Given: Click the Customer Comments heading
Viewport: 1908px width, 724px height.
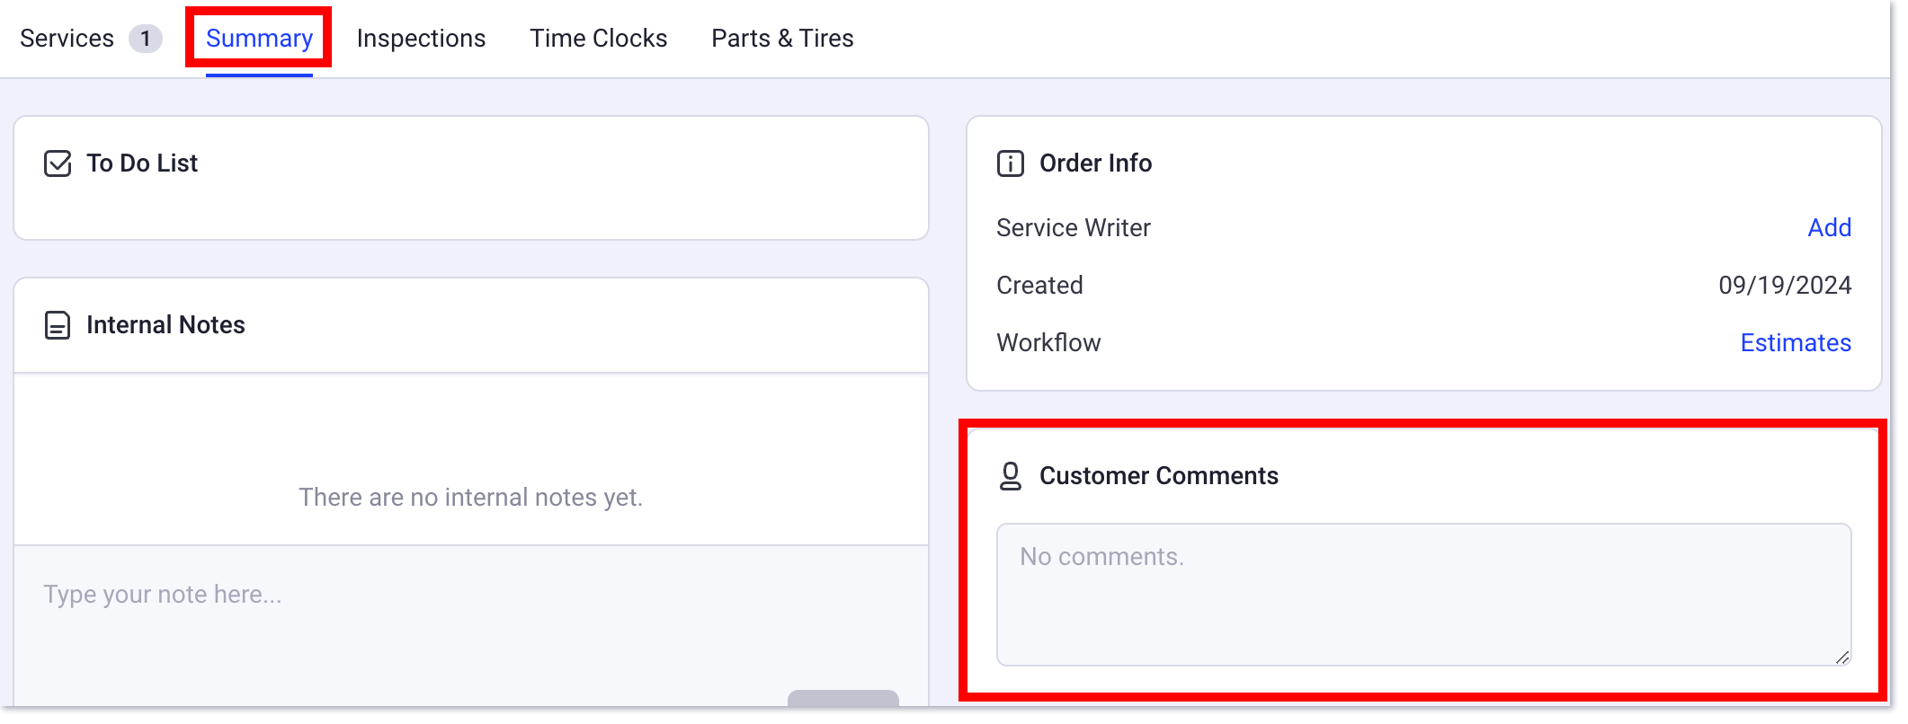Looking at the screenshot, I should (x=1159, y=476).
